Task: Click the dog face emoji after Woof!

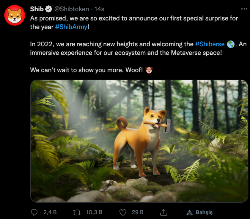Action: tap(149, 70)
